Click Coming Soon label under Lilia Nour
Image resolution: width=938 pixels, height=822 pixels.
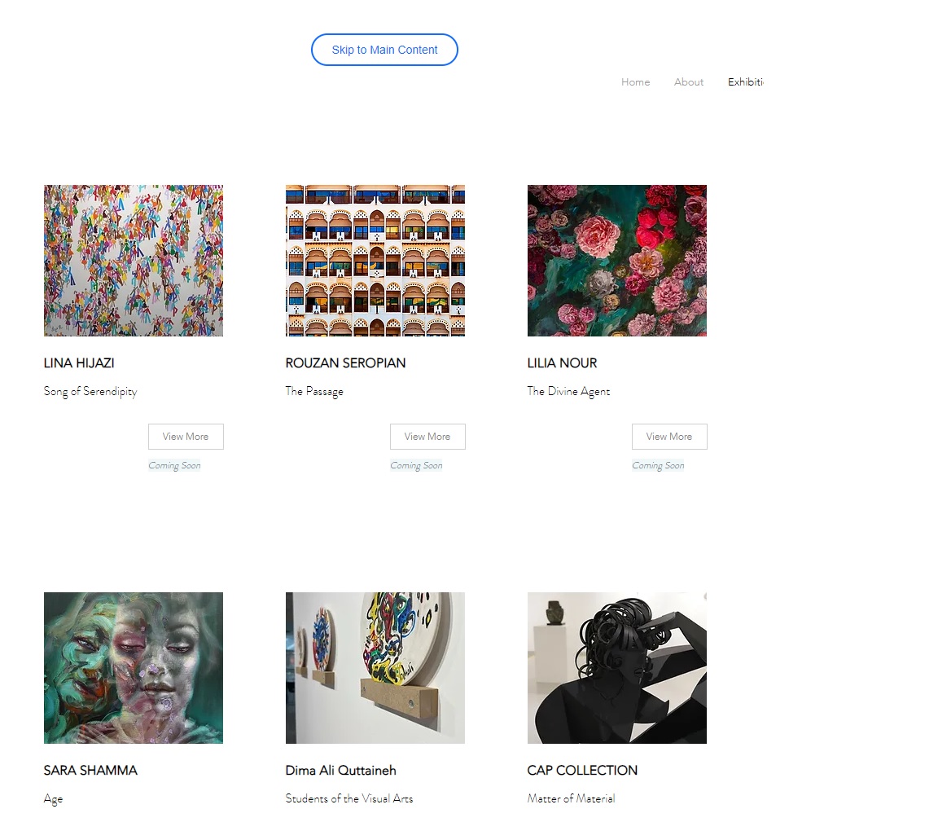tap(658, 465)
